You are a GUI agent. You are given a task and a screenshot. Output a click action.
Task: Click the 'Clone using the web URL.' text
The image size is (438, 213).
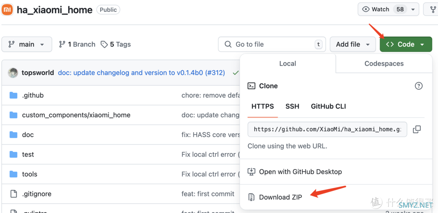pyautogui.click(x=287, y=146)
